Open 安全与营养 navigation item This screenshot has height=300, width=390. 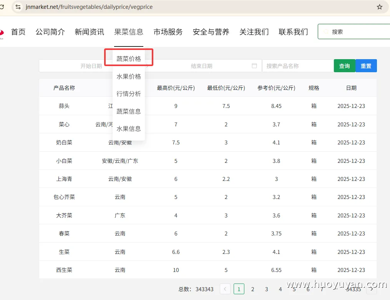(211, 32)
